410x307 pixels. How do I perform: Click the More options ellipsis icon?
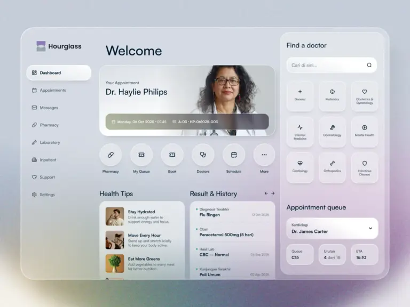(x=264, y=155)
